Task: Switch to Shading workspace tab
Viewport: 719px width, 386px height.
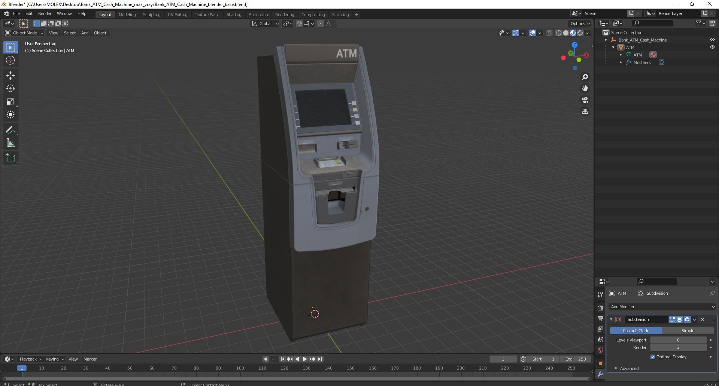Action: tap(234, 15)
